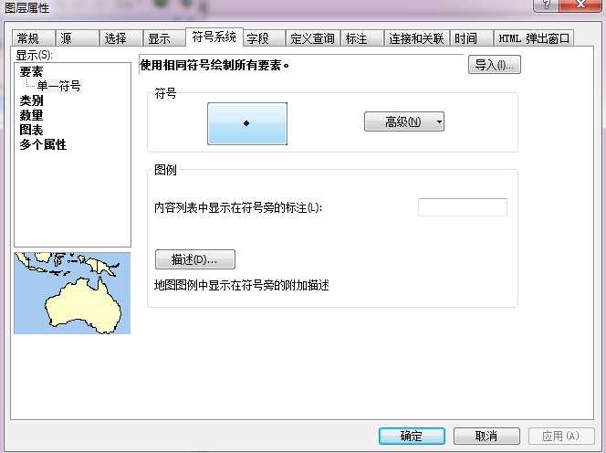Expand the 高级(N) dropdown button
Screen dimensions: 606x453
[x=404, y=121]
